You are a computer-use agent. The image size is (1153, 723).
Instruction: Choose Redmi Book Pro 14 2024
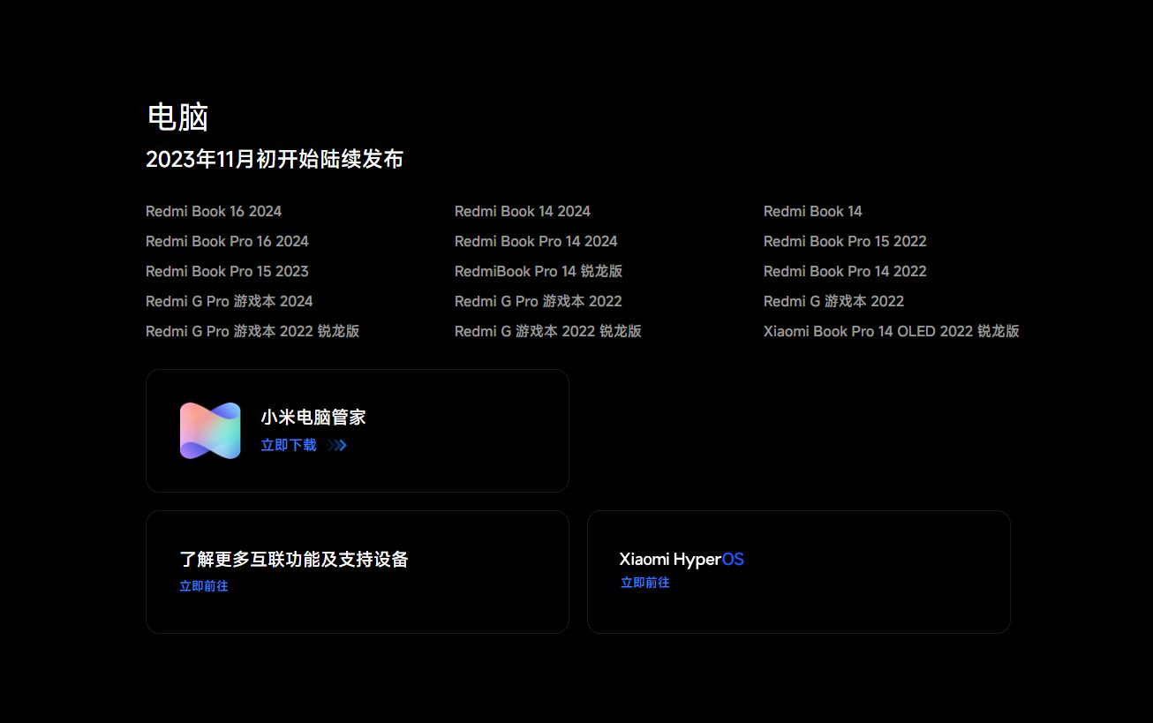point(536,241)
